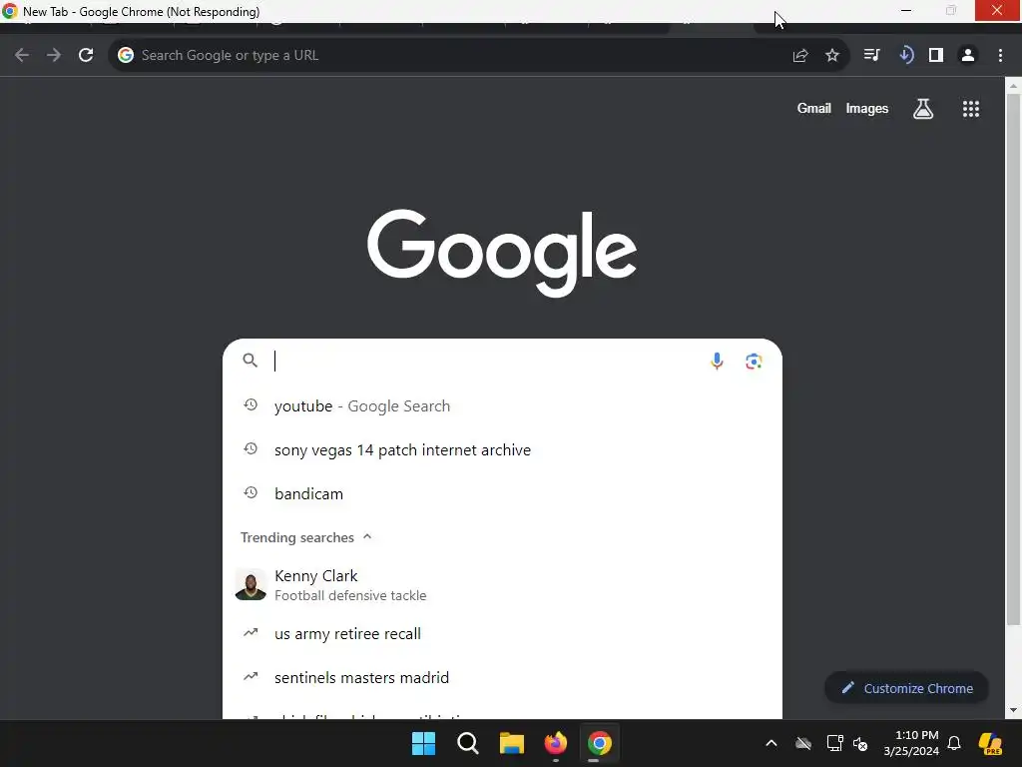The height and width of the screenshot is (767, 1022).
Task: Select 'sony vegas 14 patch internet archive' suggestion
Action: click(x=502, y=449)
